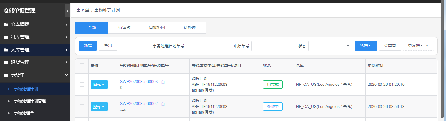
Task: Click folder icon beside 退货管理
Action: click(6, 62)
